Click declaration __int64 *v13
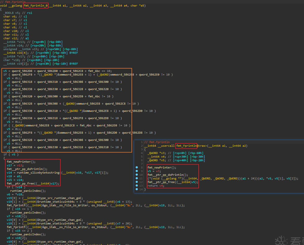The width and height of the screenshot is (304, 245). point(33,42)
